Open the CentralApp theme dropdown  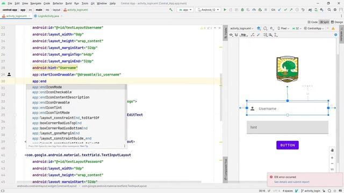[314, 28]
